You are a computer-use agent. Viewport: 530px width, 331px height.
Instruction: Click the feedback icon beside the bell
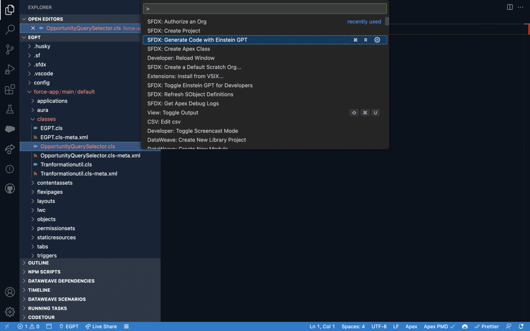pyautogui.click(x=509, y=327)
